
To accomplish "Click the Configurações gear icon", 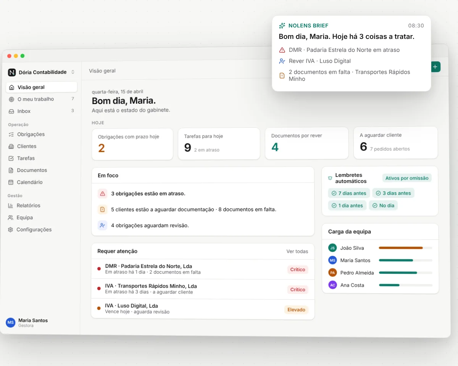I will pos(11,230).
